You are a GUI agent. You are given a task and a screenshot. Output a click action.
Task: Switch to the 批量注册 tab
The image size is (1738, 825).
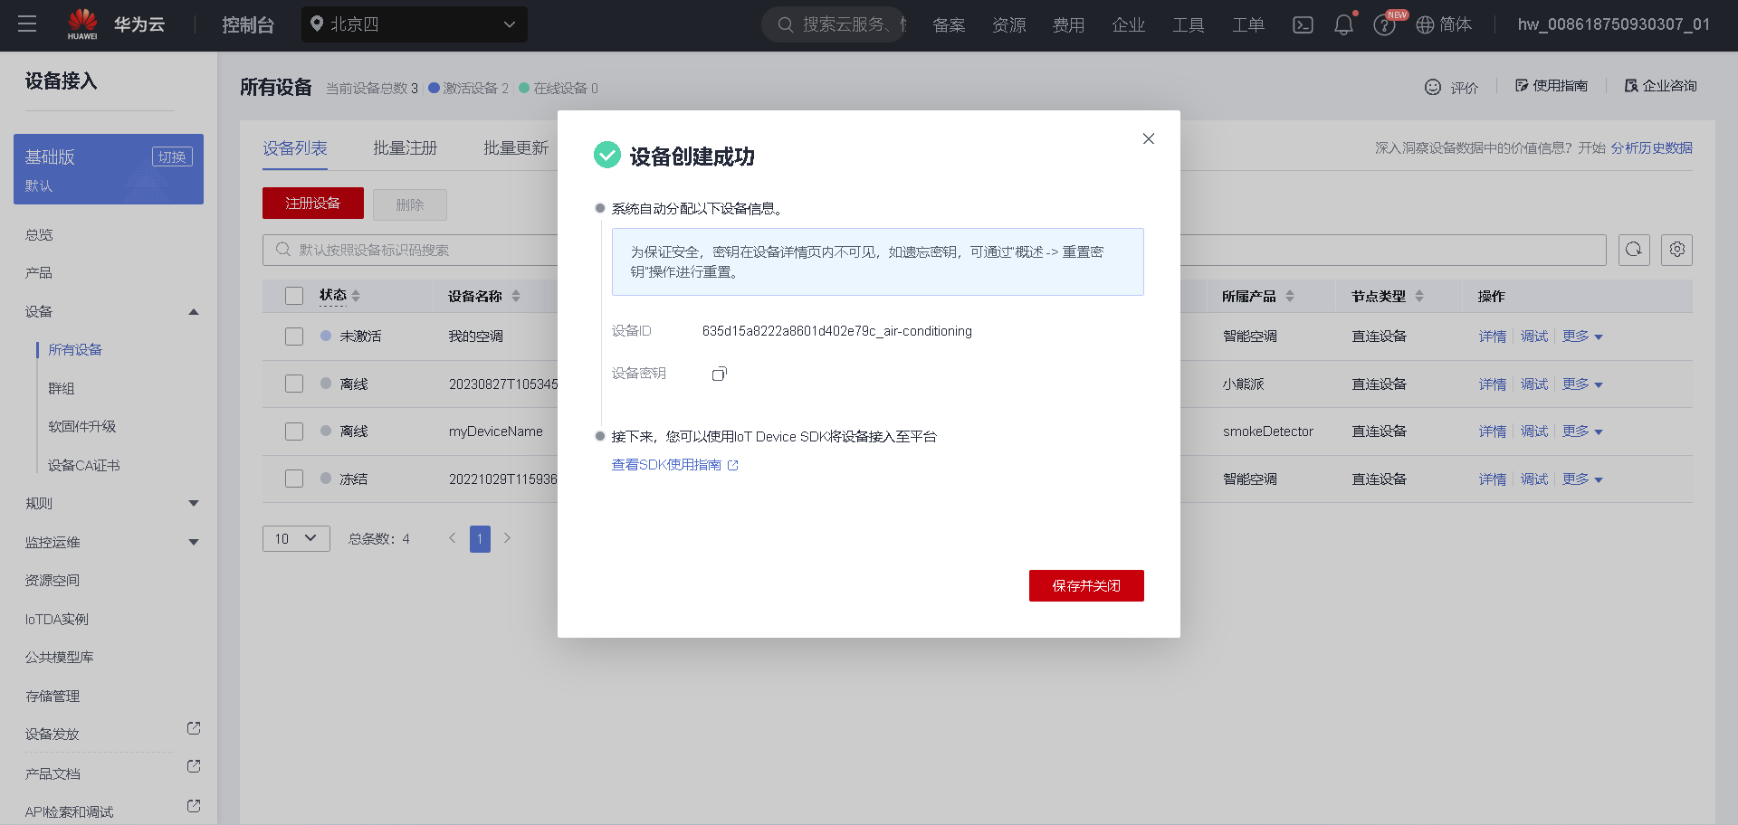(x=405, y=147)
